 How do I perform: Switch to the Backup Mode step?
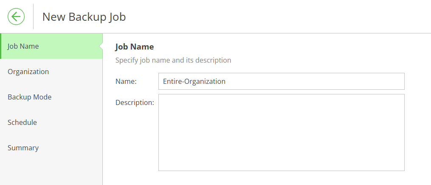click(x=51, y=97)
